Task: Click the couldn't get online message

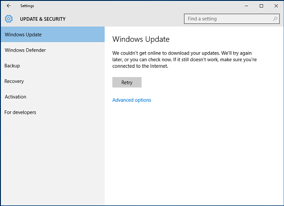Action: pos(185,60)
